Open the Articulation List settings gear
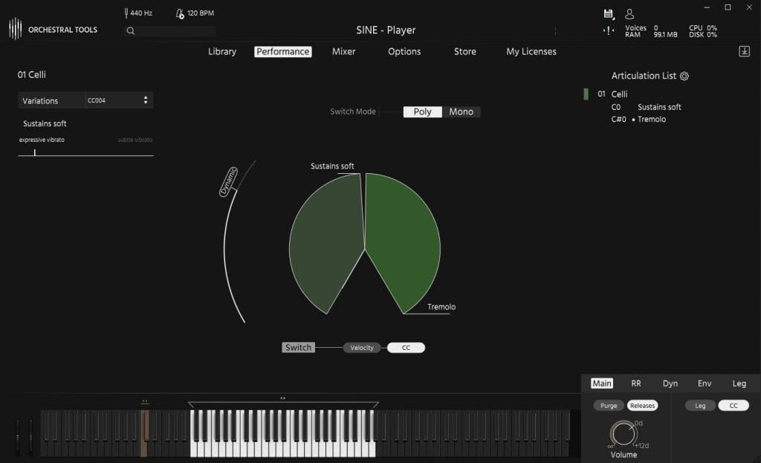This screenshot has height=463, width=761. point(684,76)
